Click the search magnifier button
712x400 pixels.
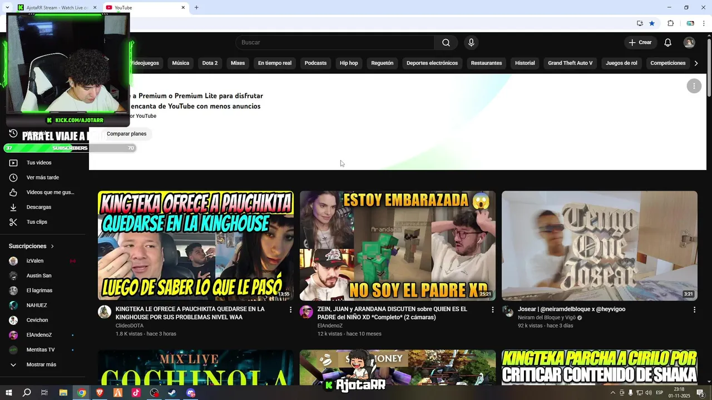point(446,43)
